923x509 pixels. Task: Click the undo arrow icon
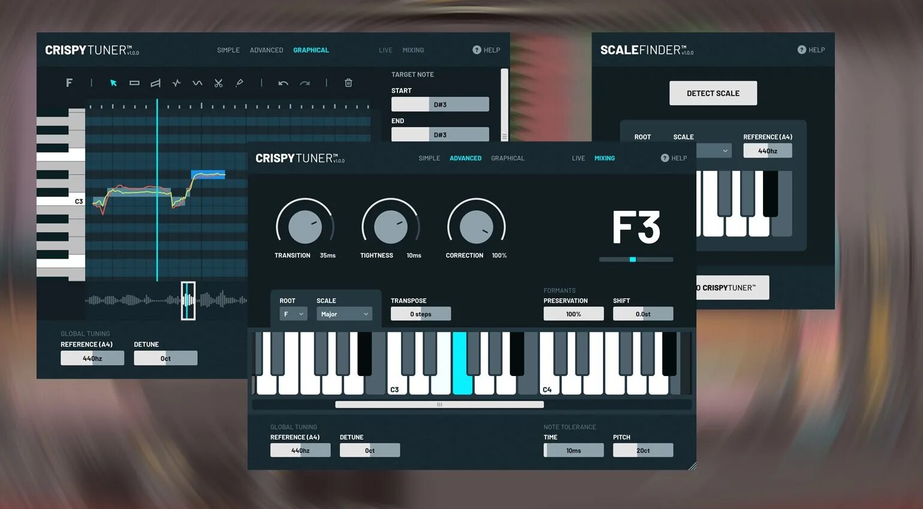pos(283,83)
